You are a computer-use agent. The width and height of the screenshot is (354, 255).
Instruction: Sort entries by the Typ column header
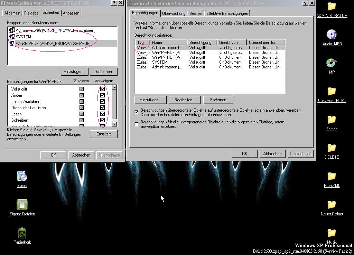click(142, 42)
